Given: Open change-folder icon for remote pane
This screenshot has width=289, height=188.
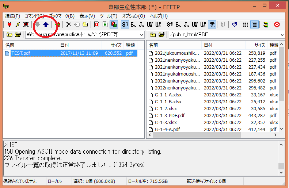Looking at the screenshot, I should (161, 35).
